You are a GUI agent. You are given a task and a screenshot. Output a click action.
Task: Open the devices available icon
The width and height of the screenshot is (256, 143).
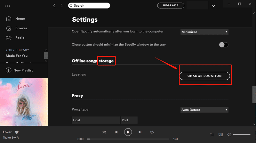click(220, 135)
